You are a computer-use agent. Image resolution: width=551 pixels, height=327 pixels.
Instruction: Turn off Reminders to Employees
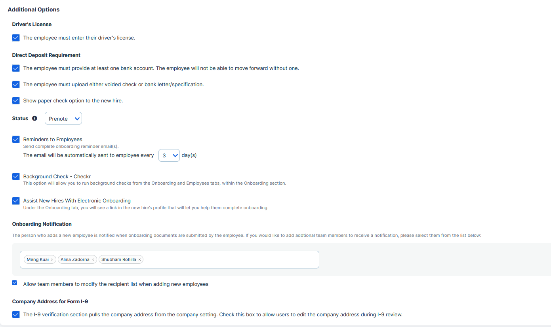pos(16,139)
